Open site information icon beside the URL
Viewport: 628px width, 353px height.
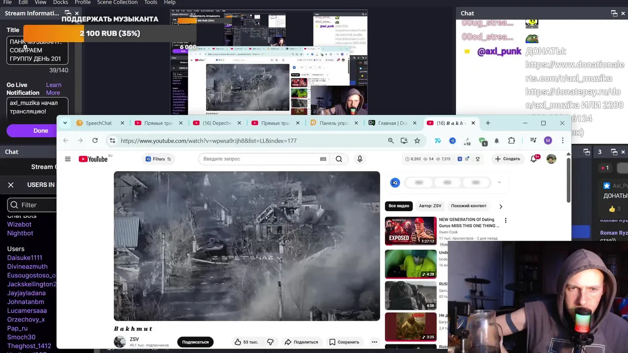coord(112,141)
